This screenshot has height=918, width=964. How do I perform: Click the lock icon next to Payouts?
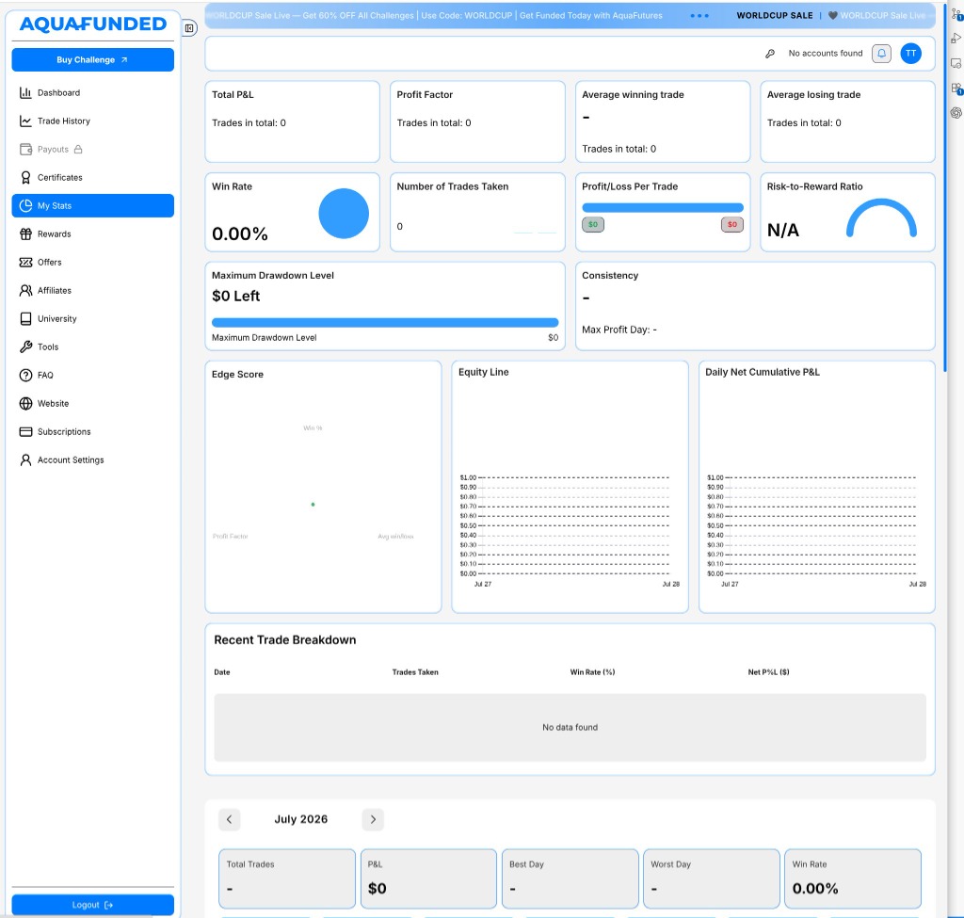tap(78, 150)
